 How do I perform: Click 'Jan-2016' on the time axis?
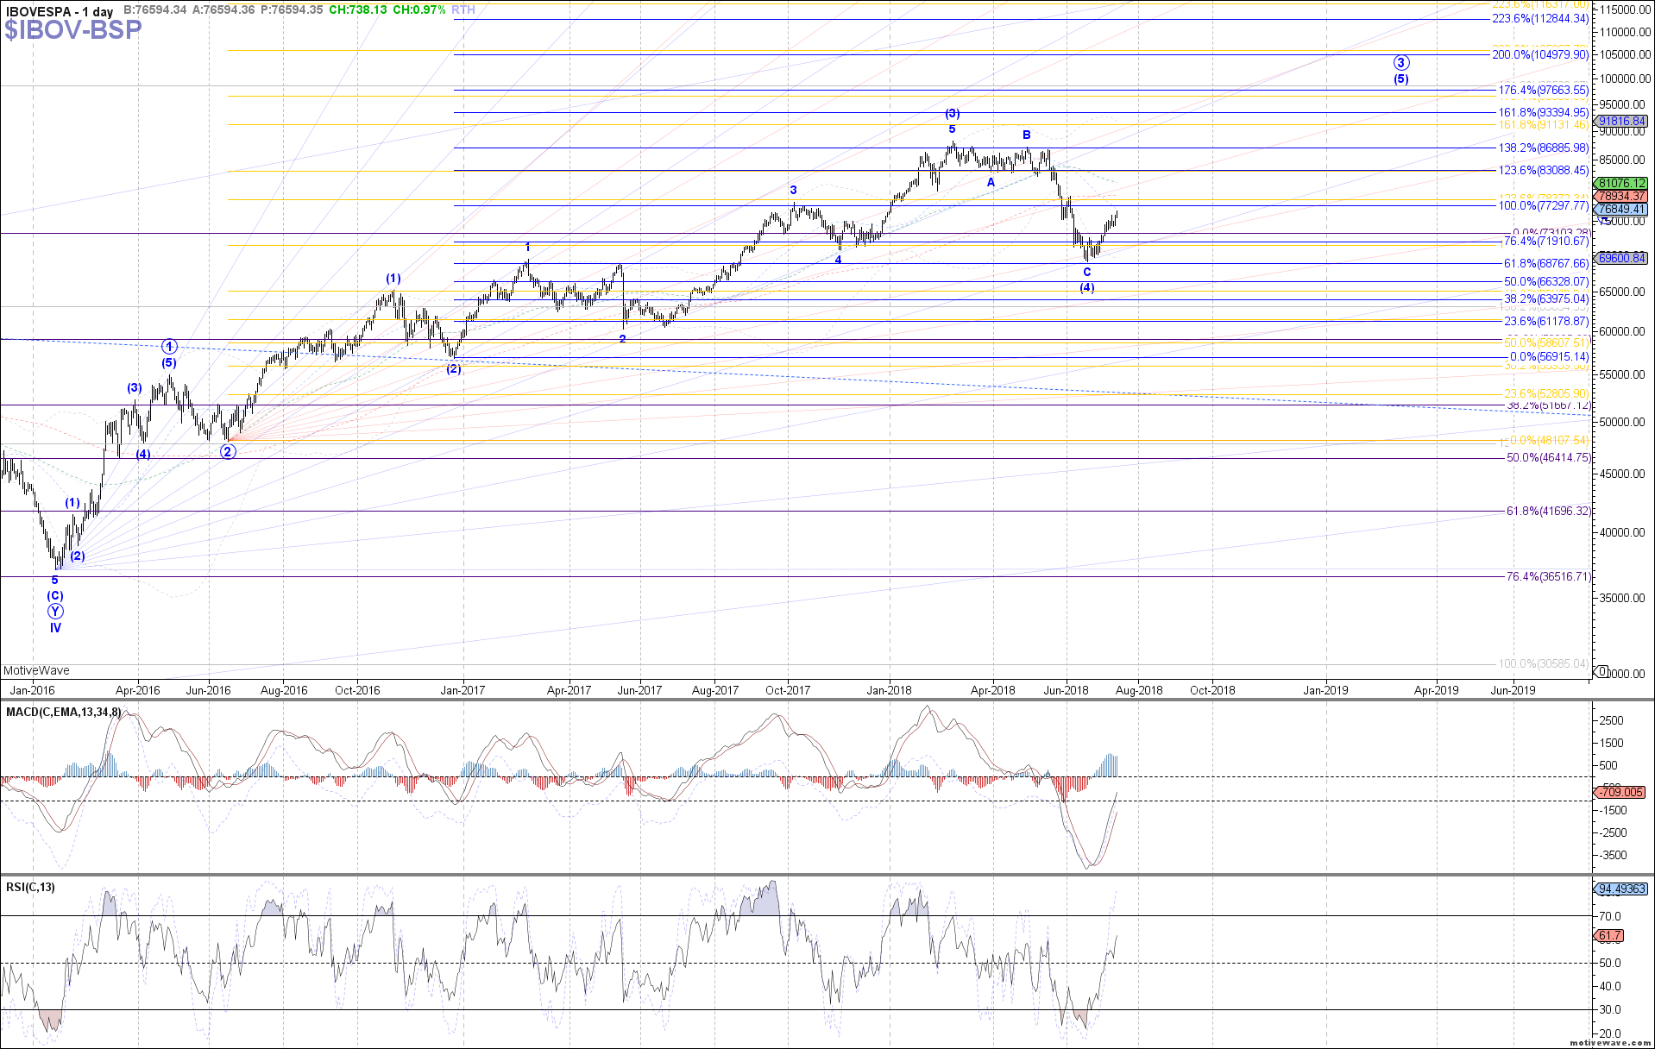pos(32,690)
